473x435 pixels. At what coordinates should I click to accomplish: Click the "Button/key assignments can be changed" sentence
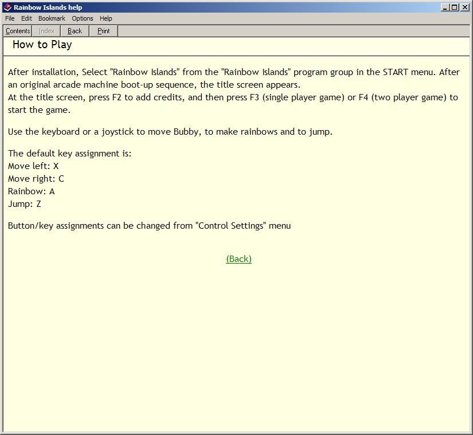[149, 226]
